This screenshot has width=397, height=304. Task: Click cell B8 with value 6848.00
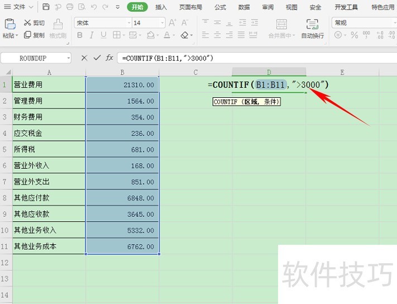[122, 198]
